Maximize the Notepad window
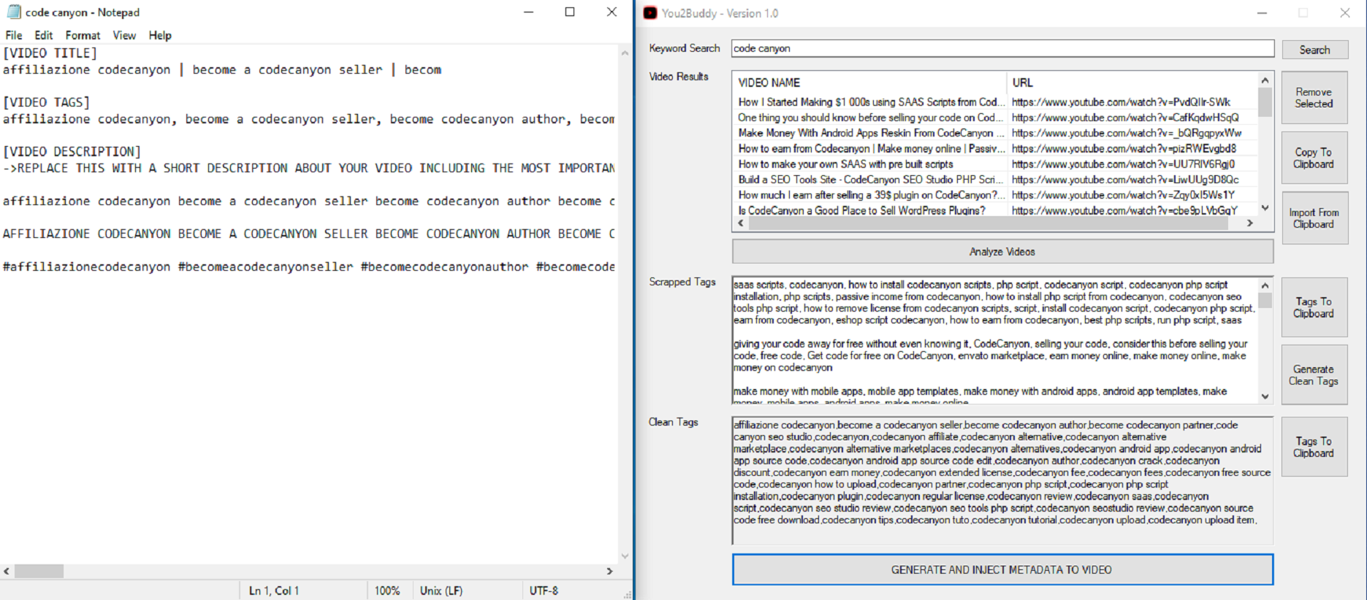The image size is (1367, 600). (570, 12)
